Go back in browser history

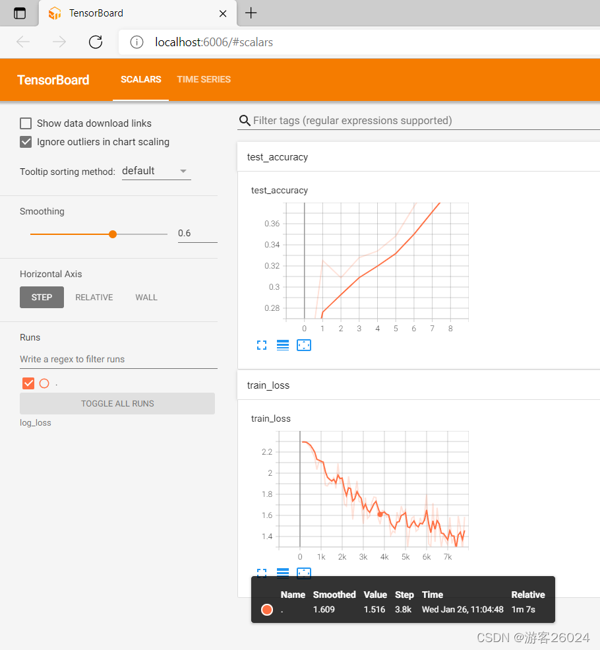23,42
